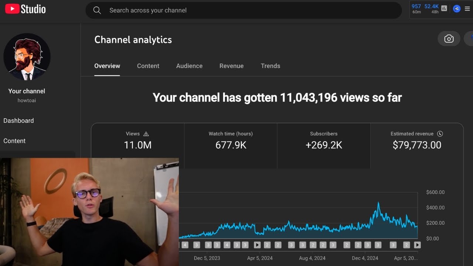Click the final play marker at chart's end

tap(418, 245)
